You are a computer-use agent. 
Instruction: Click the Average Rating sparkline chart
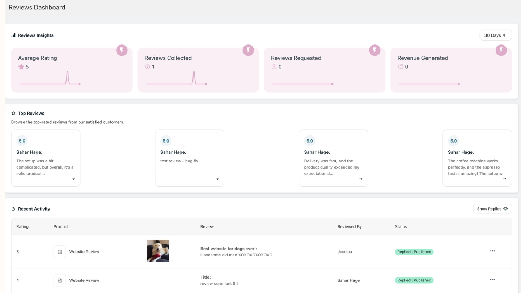click(x=50, y=78)
